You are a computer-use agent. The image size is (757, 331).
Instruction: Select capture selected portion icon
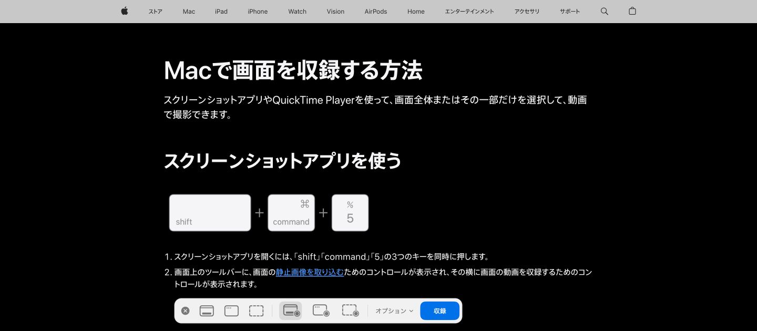pos(256,311)
